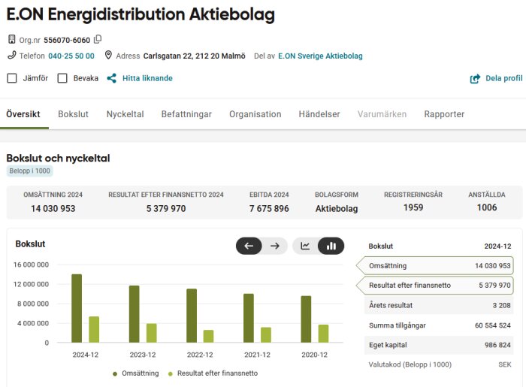Select the Omsättning row in Bokslut table
526x387 pixels.
pos(435,265)
